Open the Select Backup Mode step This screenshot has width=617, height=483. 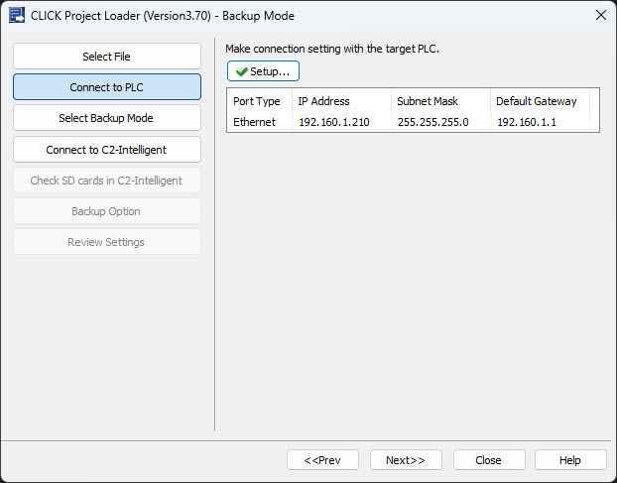click(x=107, y=118)
